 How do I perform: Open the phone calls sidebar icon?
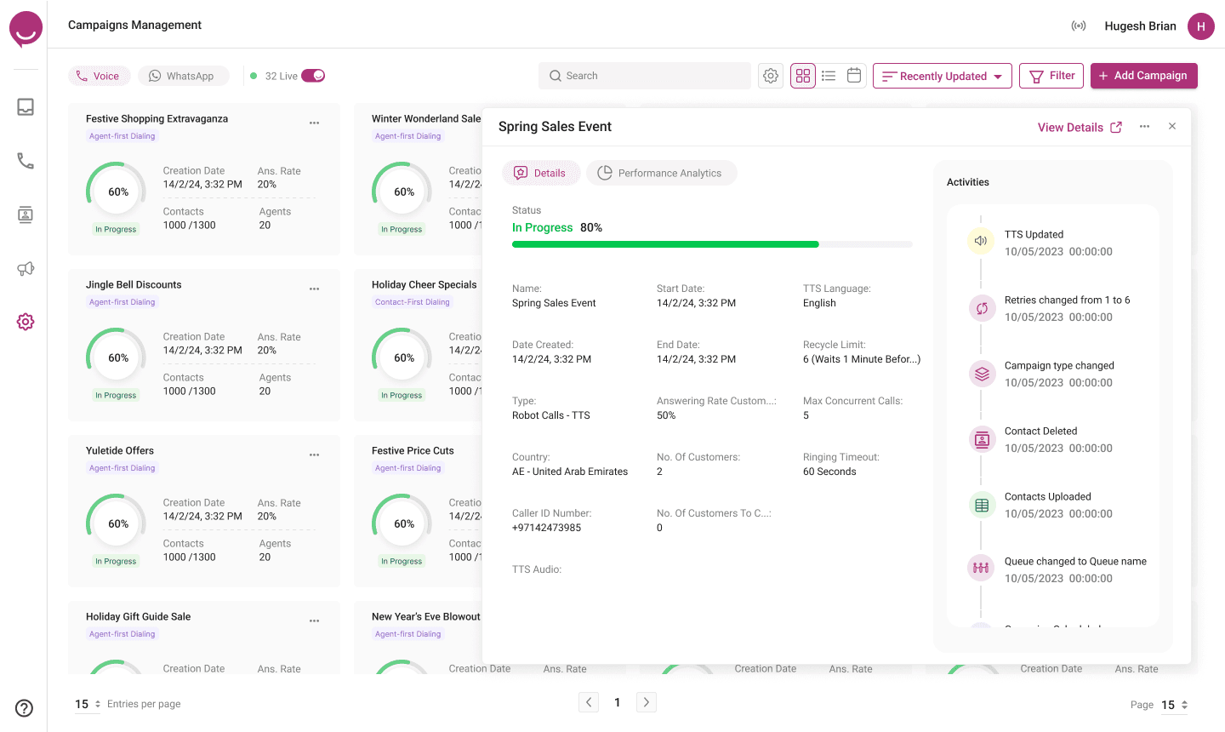click(26, 161)
